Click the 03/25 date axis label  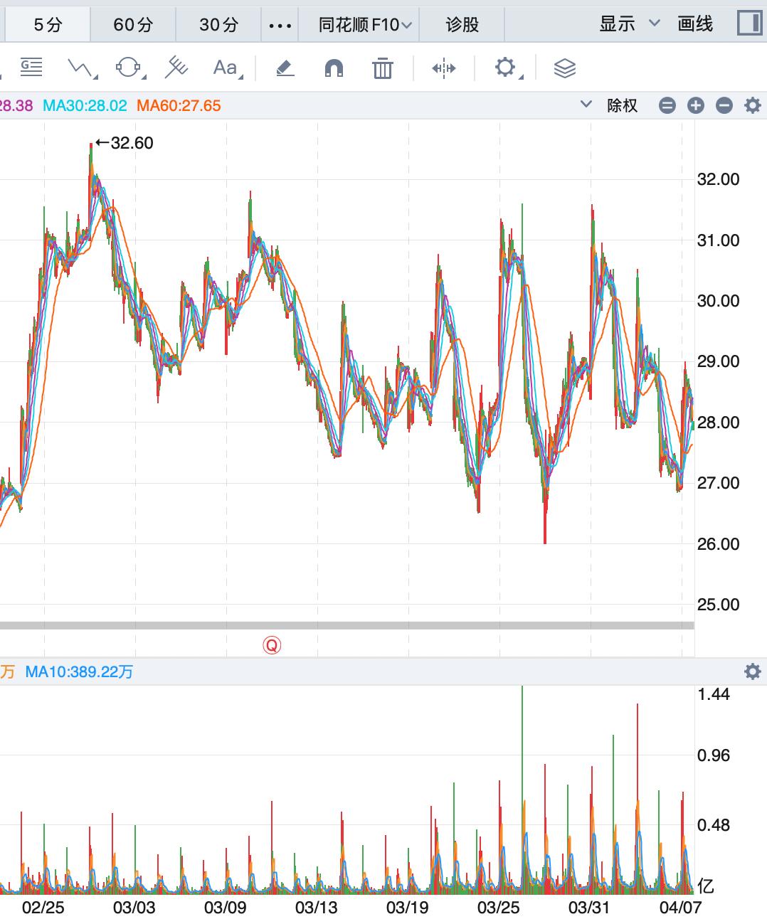click(499, 907)
